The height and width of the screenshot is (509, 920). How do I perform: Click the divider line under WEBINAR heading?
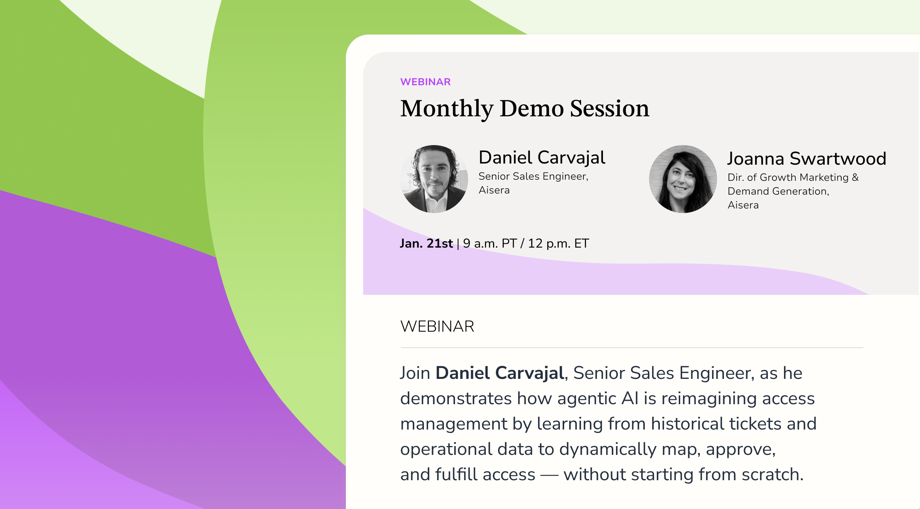[632, 348]
